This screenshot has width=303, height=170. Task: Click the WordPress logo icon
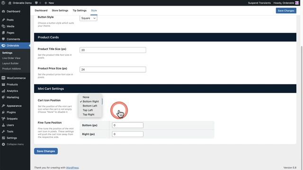click(x=3, y=3)
